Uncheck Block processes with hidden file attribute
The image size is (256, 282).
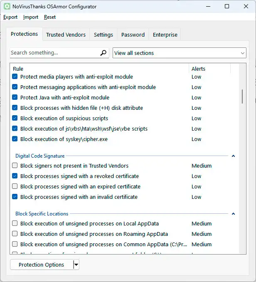(x=15, y=108)
